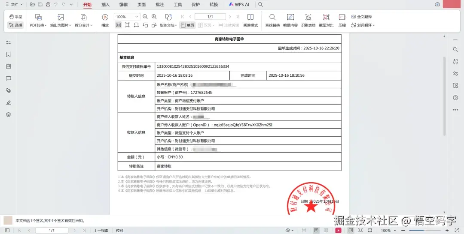Click Recognize table (识别表格) tool
The height and width of the screenshot is (234, 464).
pos(308,21)
